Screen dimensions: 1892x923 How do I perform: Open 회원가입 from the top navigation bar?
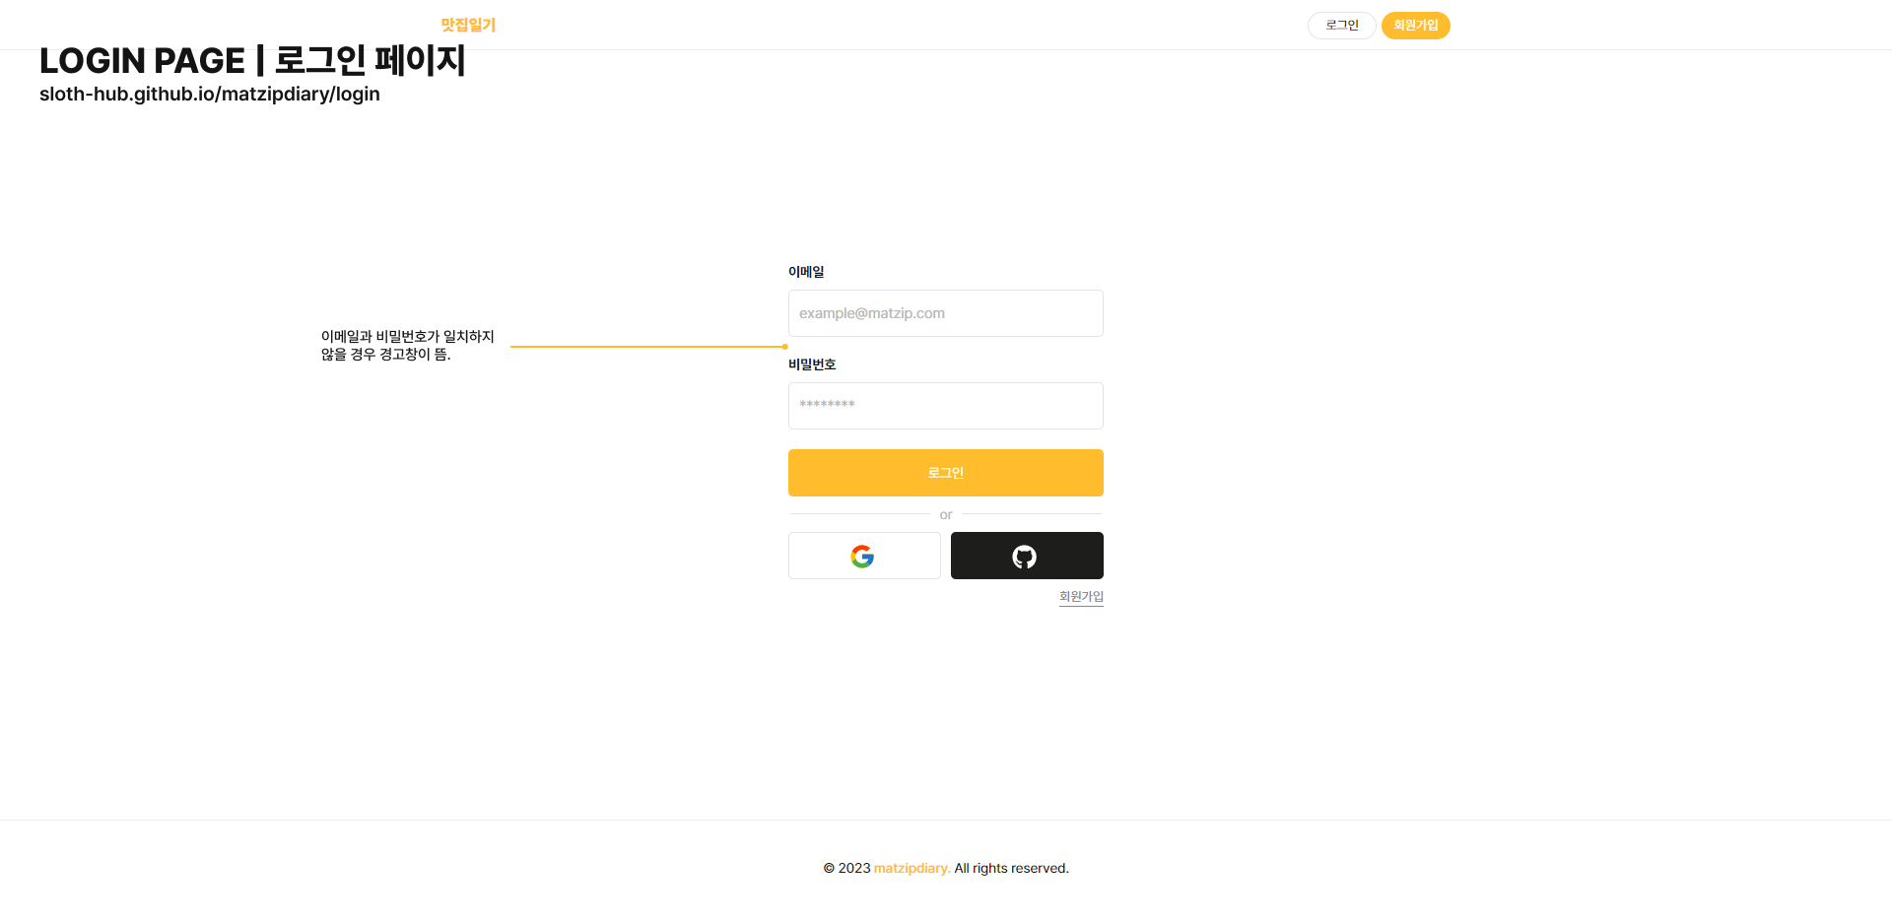coord(1415,26)
